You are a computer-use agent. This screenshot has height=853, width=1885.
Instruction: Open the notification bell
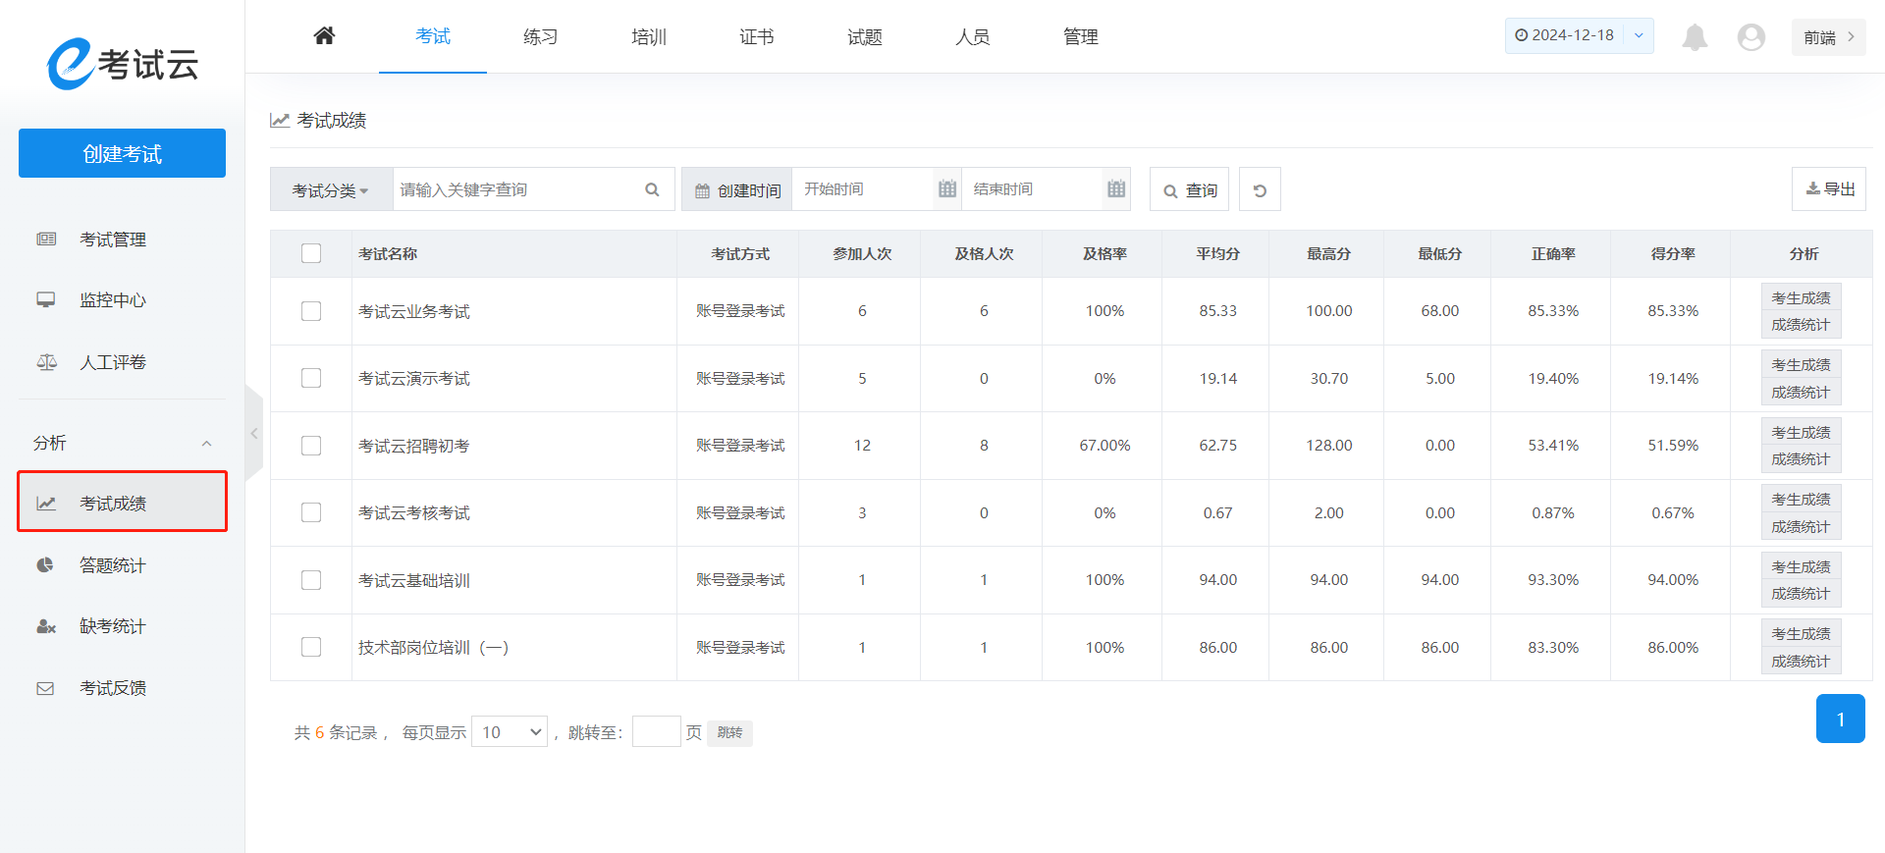(1695, 37)
